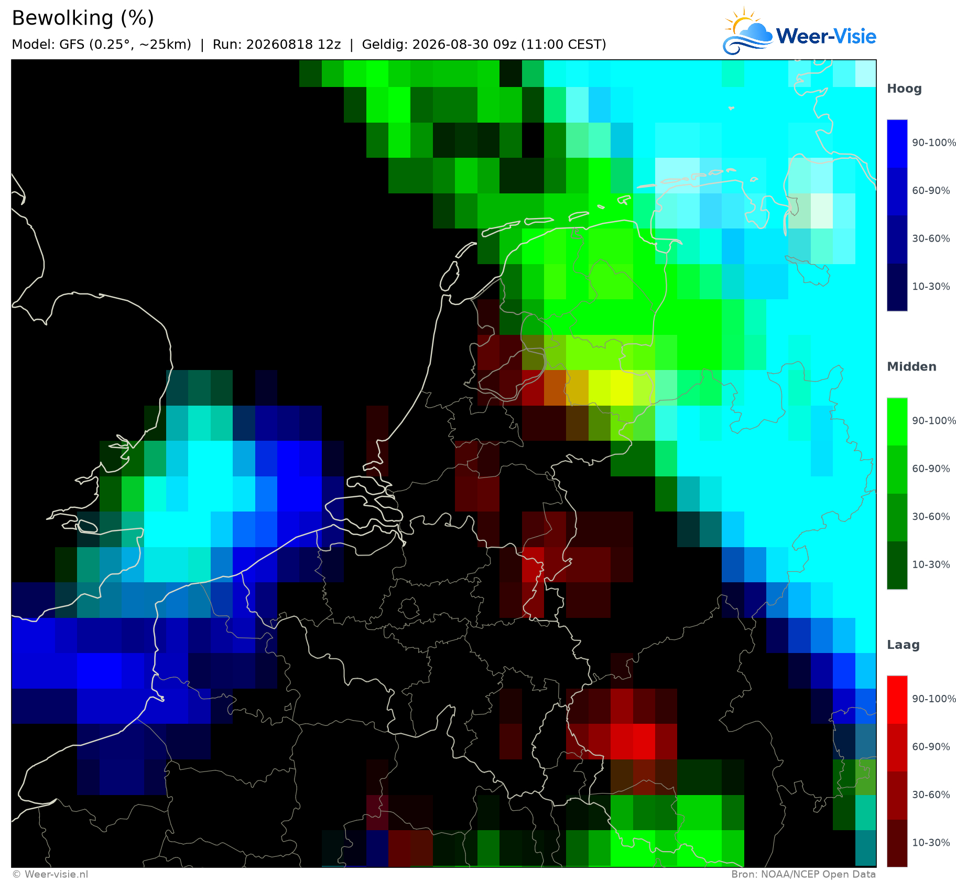Select the Midden 60-90% green swatch
Viewport: 956px width, 881px height.
click(x=897, y=470)
